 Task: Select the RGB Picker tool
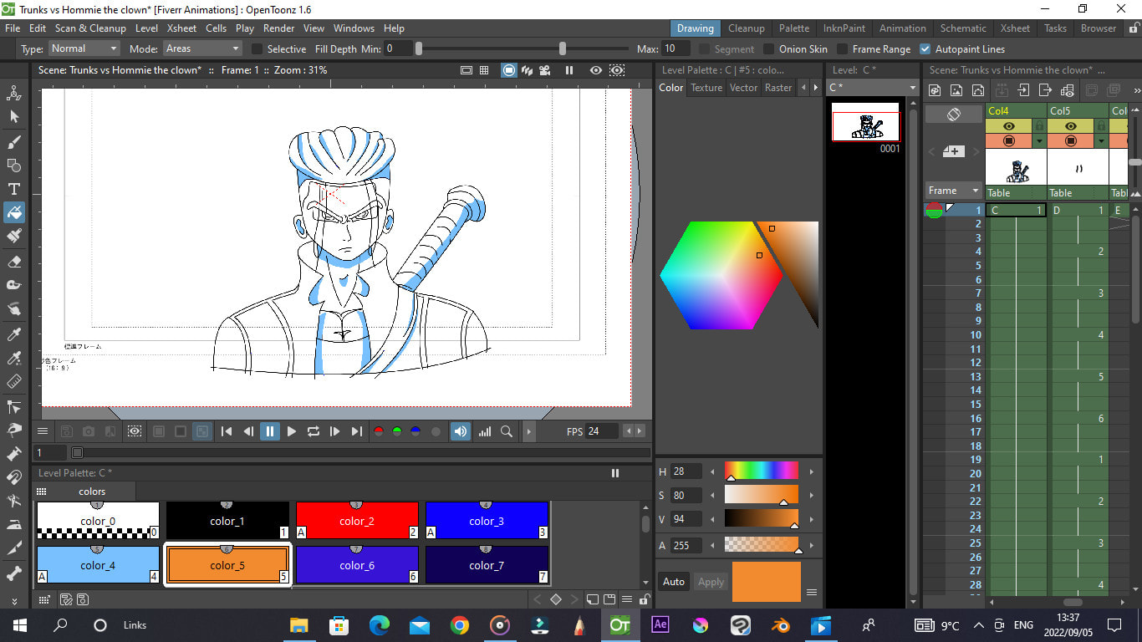14,359
